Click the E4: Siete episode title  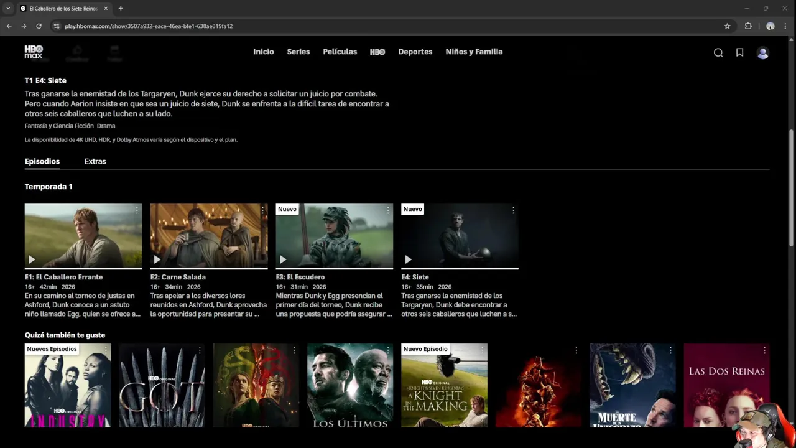click(x=415, y=277)
